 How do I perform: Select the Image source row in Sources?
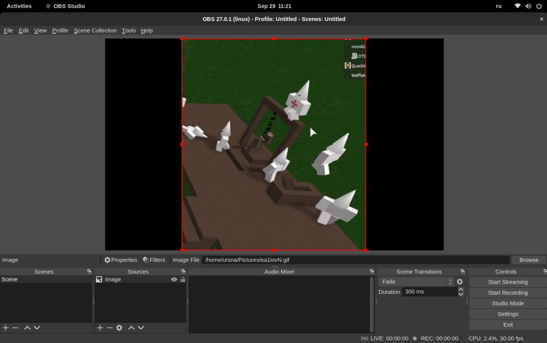140,279
